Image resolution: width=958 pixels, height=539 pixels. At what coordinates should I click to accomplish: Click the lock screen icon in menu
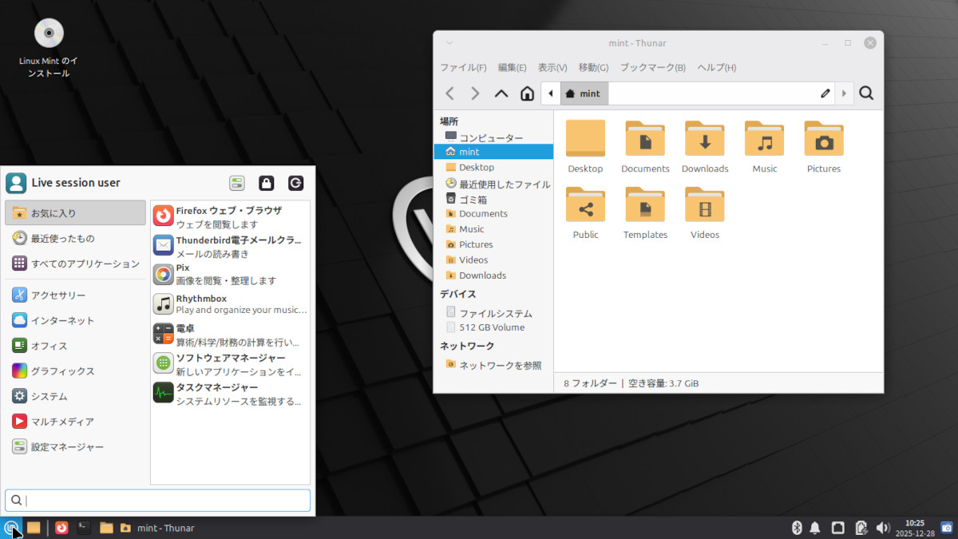267,183
